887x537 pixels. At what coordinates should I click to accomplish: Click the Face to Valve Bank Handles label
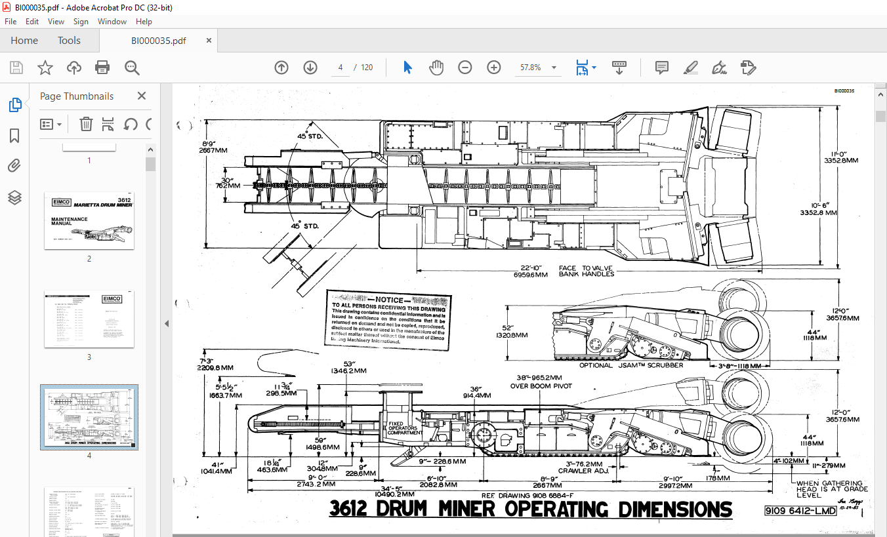(587, 271)
